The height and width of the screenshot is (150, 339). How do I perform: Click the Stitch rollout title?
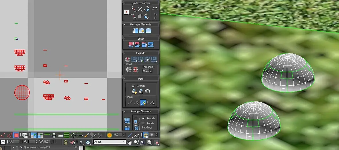(140, 39)
